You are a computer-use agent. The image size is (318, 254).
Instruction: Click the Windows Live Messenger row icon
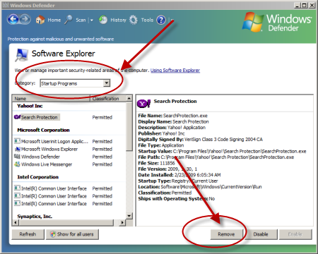point(17,164)
